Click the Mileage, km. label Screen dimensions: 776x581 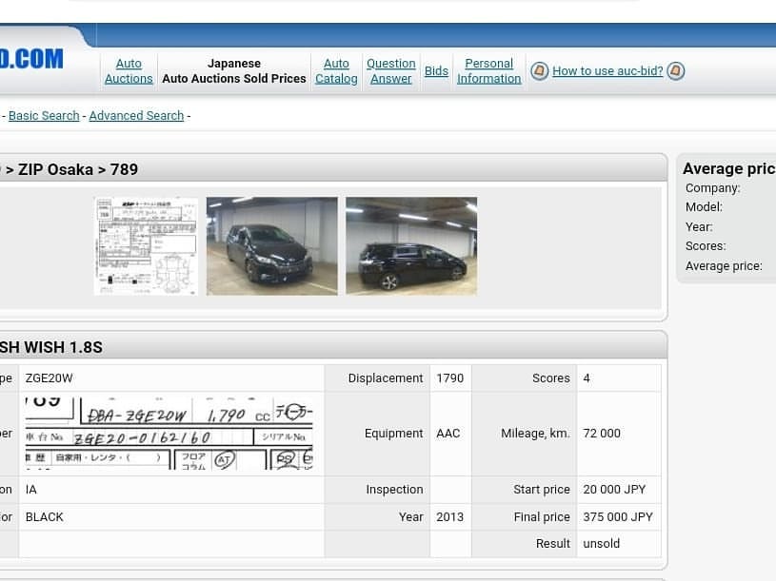[535, 434]
